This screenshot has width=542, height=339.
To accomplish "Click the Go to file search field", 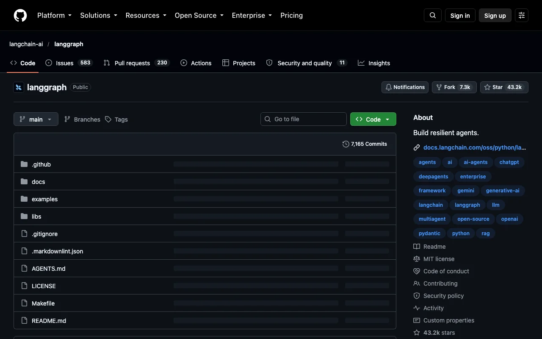I will point(304,119).
